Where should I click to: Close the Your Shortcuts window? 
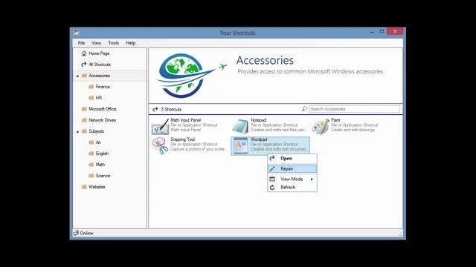[x=395, y=31]
